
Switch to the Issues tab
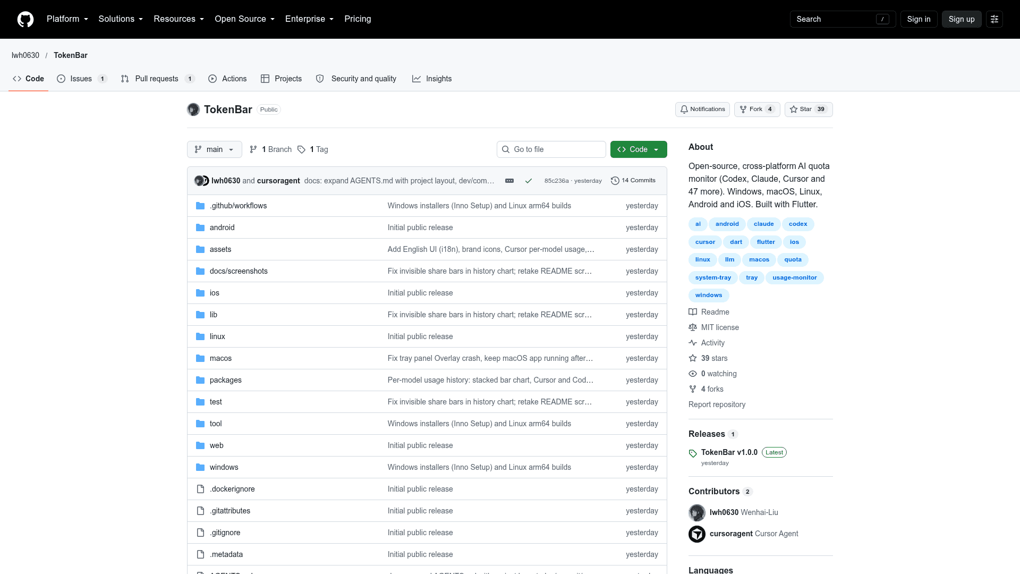(82, 79)
